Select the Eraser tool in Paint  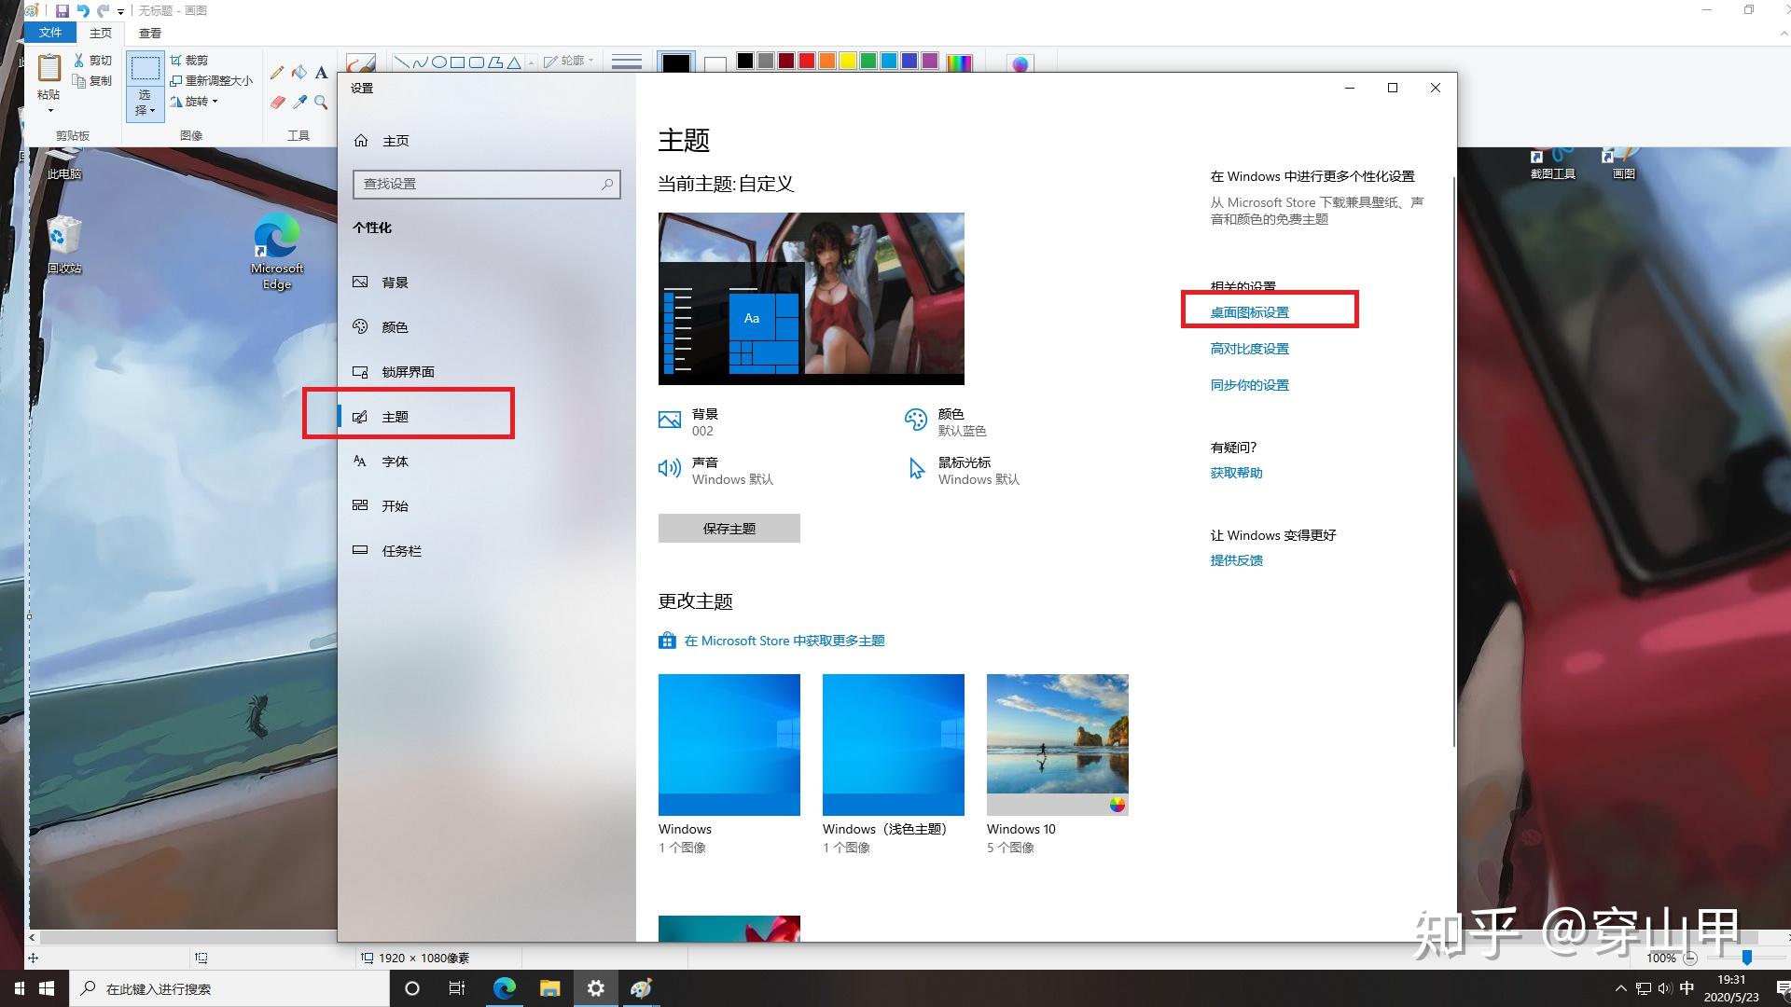pos(277,103)
